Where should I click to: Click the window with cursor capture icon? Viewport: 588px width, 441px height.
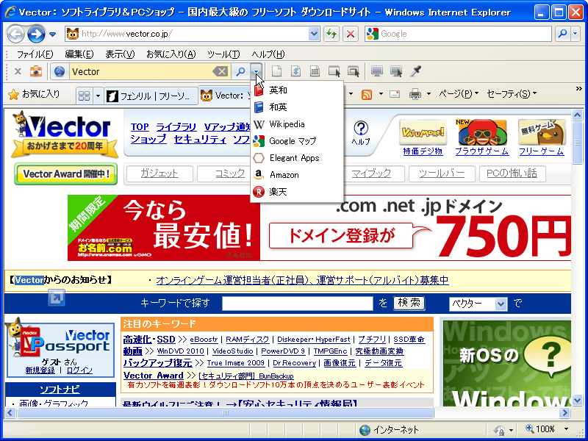pos(334,71)
